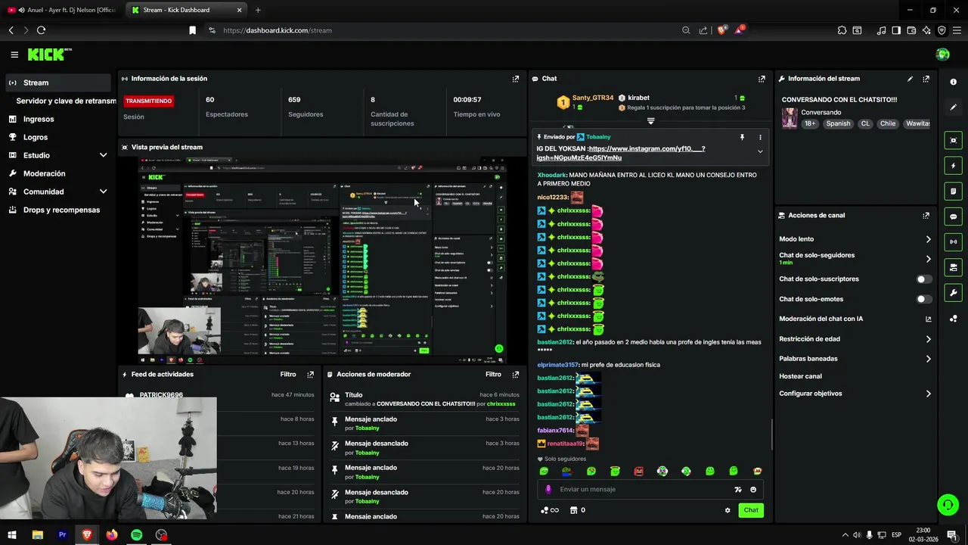Select Stream in the left sidebar
The width and height of the screenshot is (968, 545).
click(57, 83)
